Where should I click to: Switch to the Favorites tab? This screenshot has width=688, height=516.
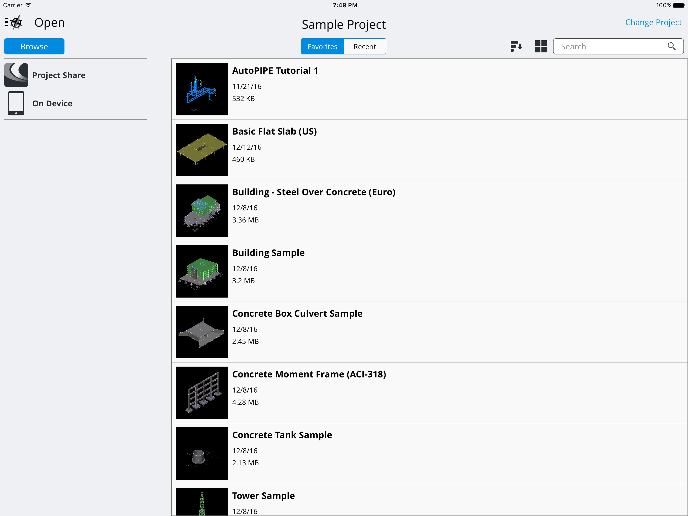pyautogui.click(x=323, y=46)
